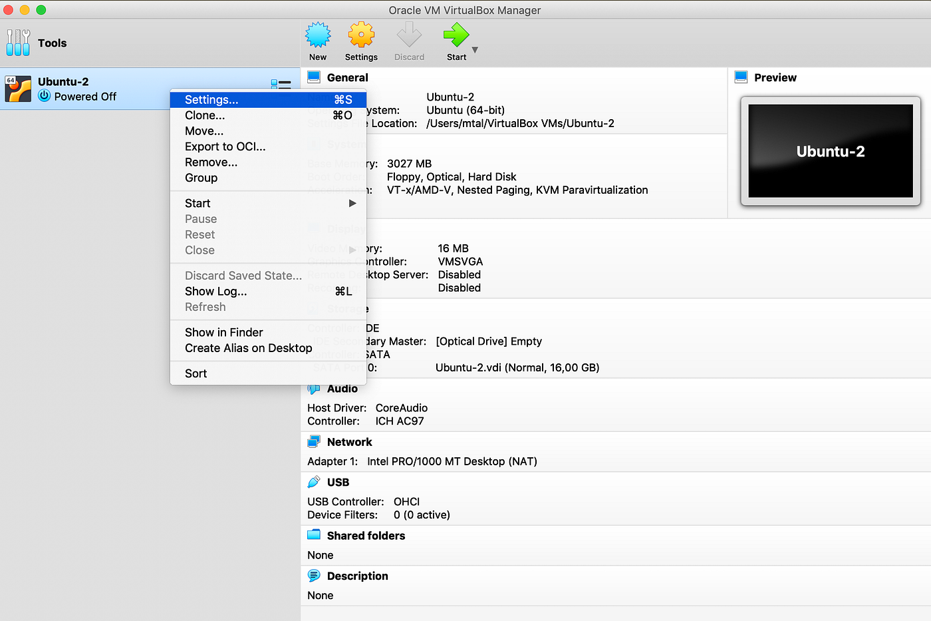This screenshot has height=621, width=931.
Task: Click the Shared folders section icon
Action: (313, 535)
